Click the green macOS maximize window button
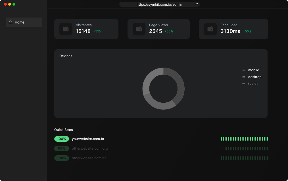 [14, 4]
